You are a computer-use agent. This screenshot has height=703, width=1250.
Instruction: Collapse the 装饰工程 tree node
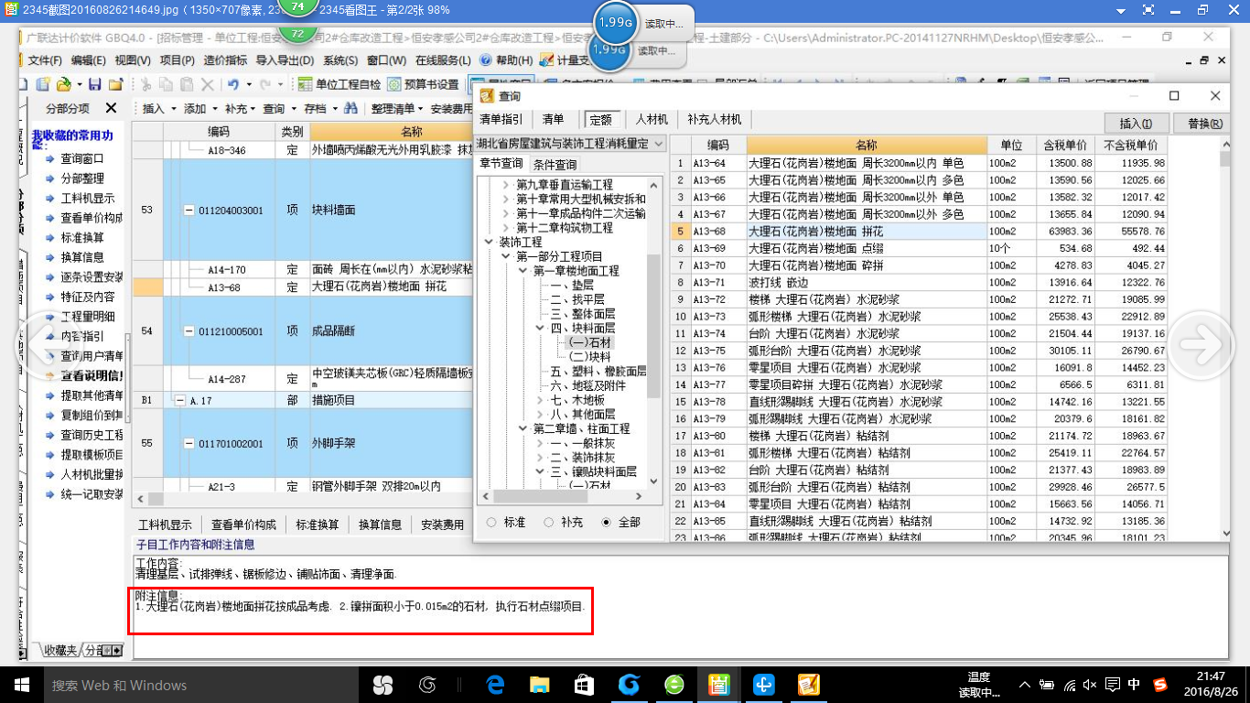pos(488,242)
